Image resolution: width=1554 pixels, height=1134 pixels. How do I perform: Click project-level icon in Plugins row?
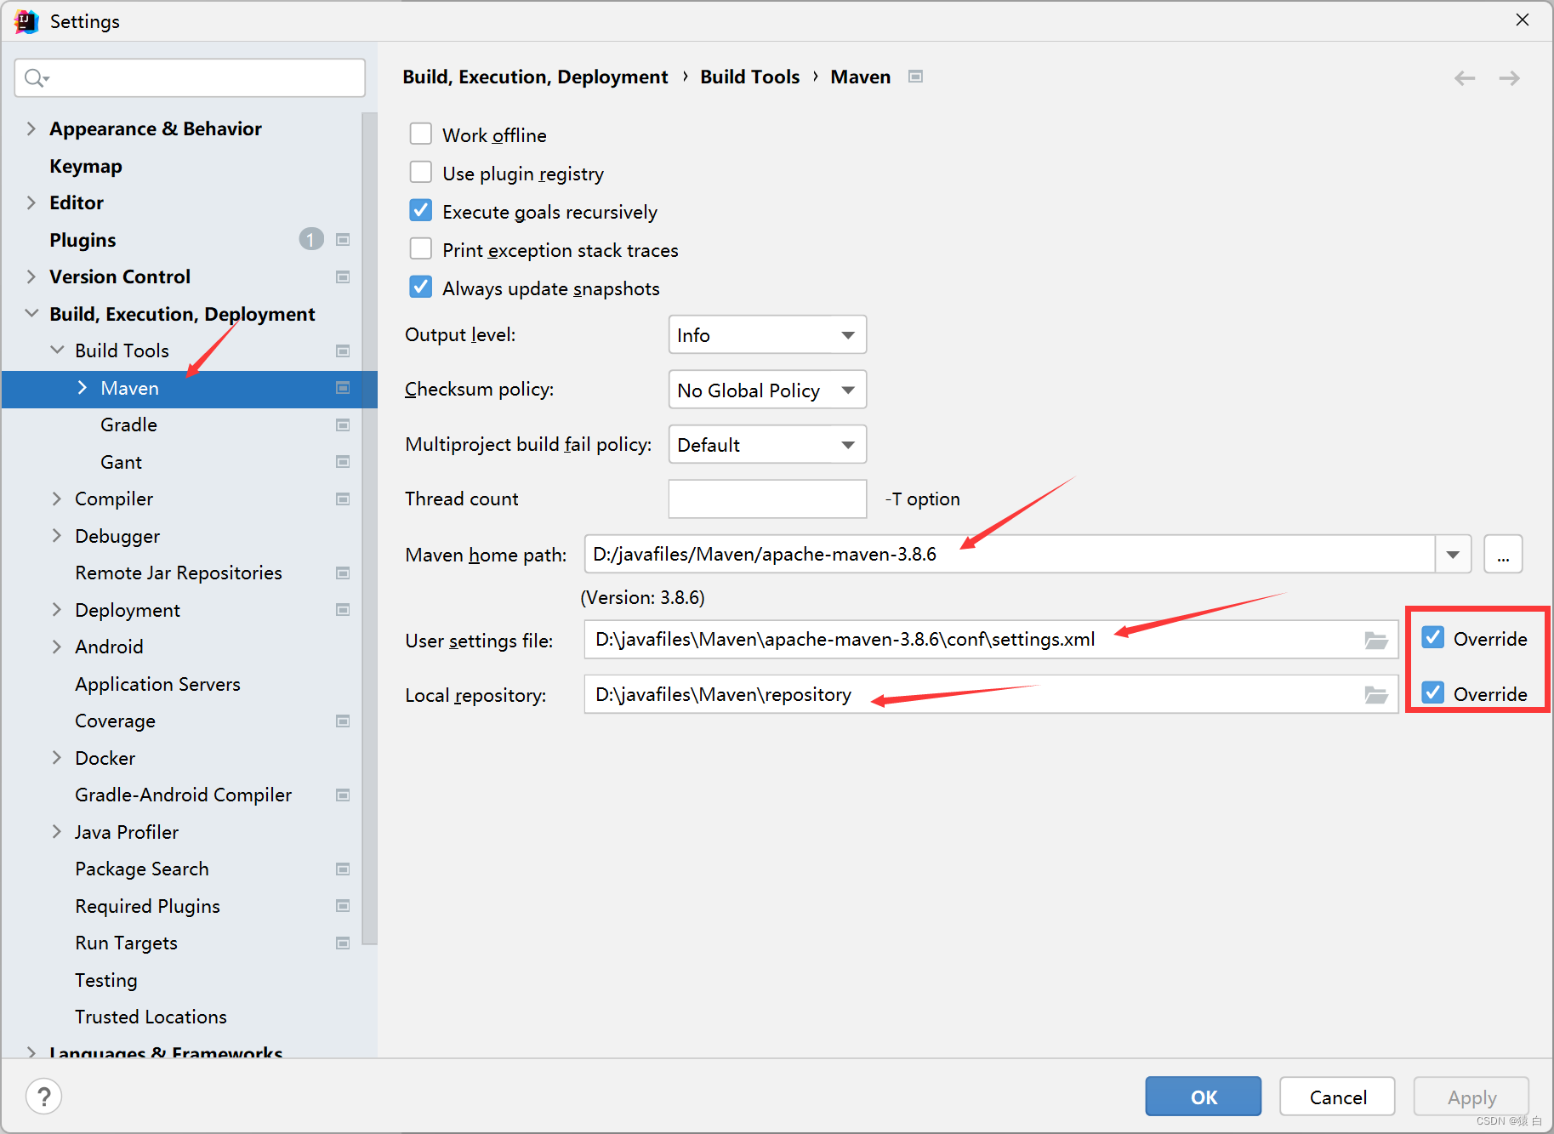[x=343, y=240]
